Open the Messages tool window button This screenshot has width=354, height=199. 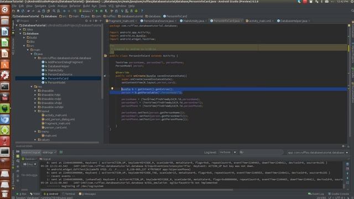[x=87, y=194]
